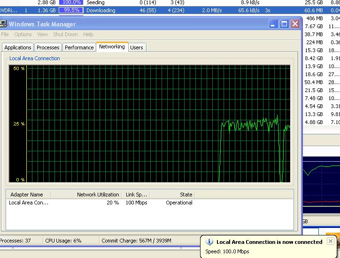Screen dimensions: 340x258
Task: Click the Link Speed column header
Action: point(136,195)
